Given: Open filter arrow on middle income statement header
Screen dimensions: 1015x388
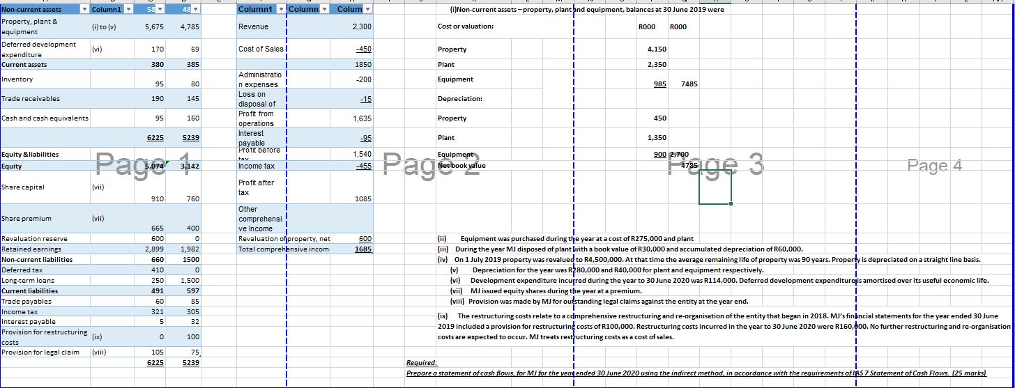Looking at the screenshot, I should pyautogui.click(x=324, y=9).
